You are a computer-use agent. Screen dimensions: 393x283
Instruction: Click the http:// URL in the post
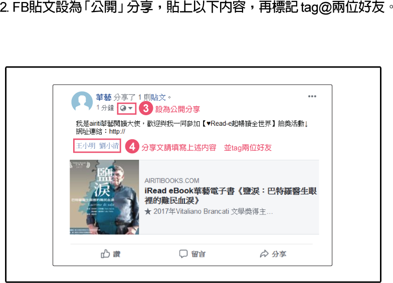pyautogui.click(x=117, y=131)
